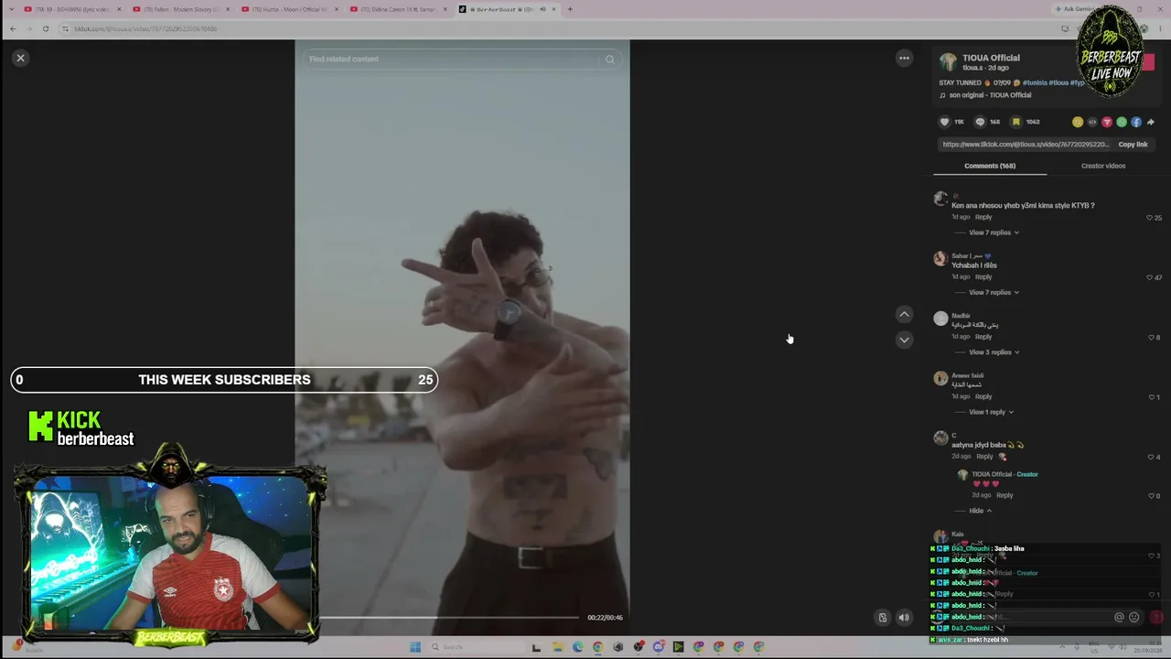Copy the video link
1171x659 pixels.
pos(1133,145)
